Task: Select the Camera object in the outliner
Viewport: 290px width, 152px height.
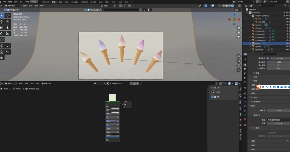Action: [x=258, y=25]
